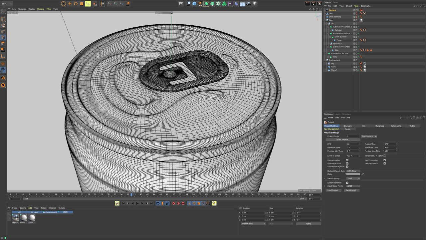Switch to the Dynamics tab
The height and width of the screenshot is (240, 426).
380,126
